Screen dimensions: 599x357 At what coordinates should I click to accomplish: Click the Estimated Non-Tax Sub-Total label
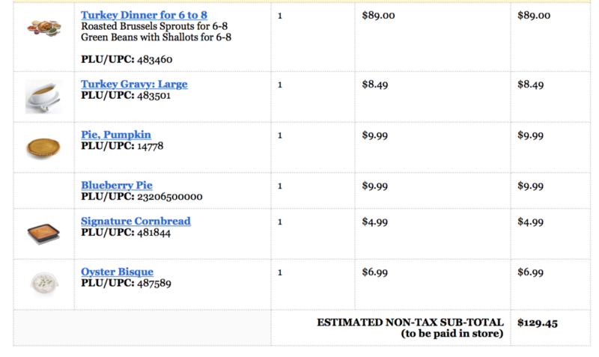pos(410,328)
